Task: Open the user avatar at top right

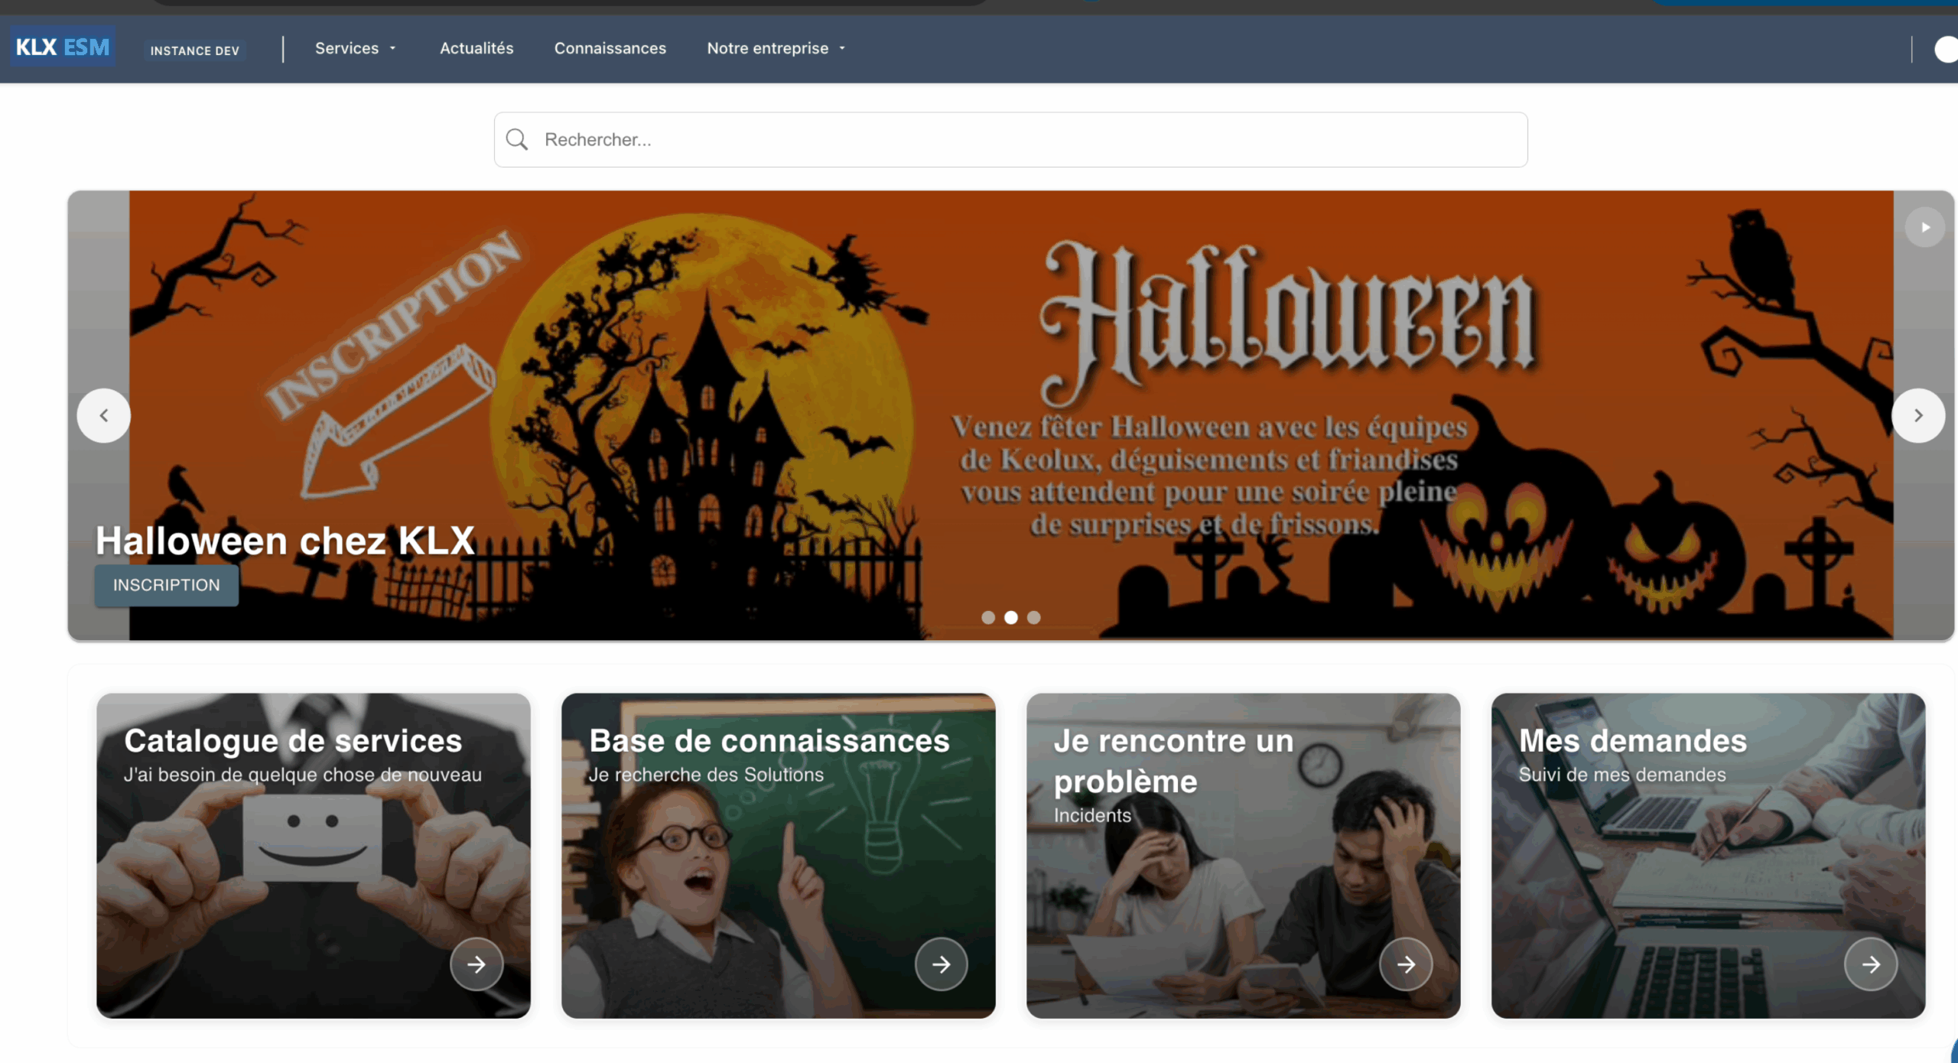Action: [x=1946, y=50]
